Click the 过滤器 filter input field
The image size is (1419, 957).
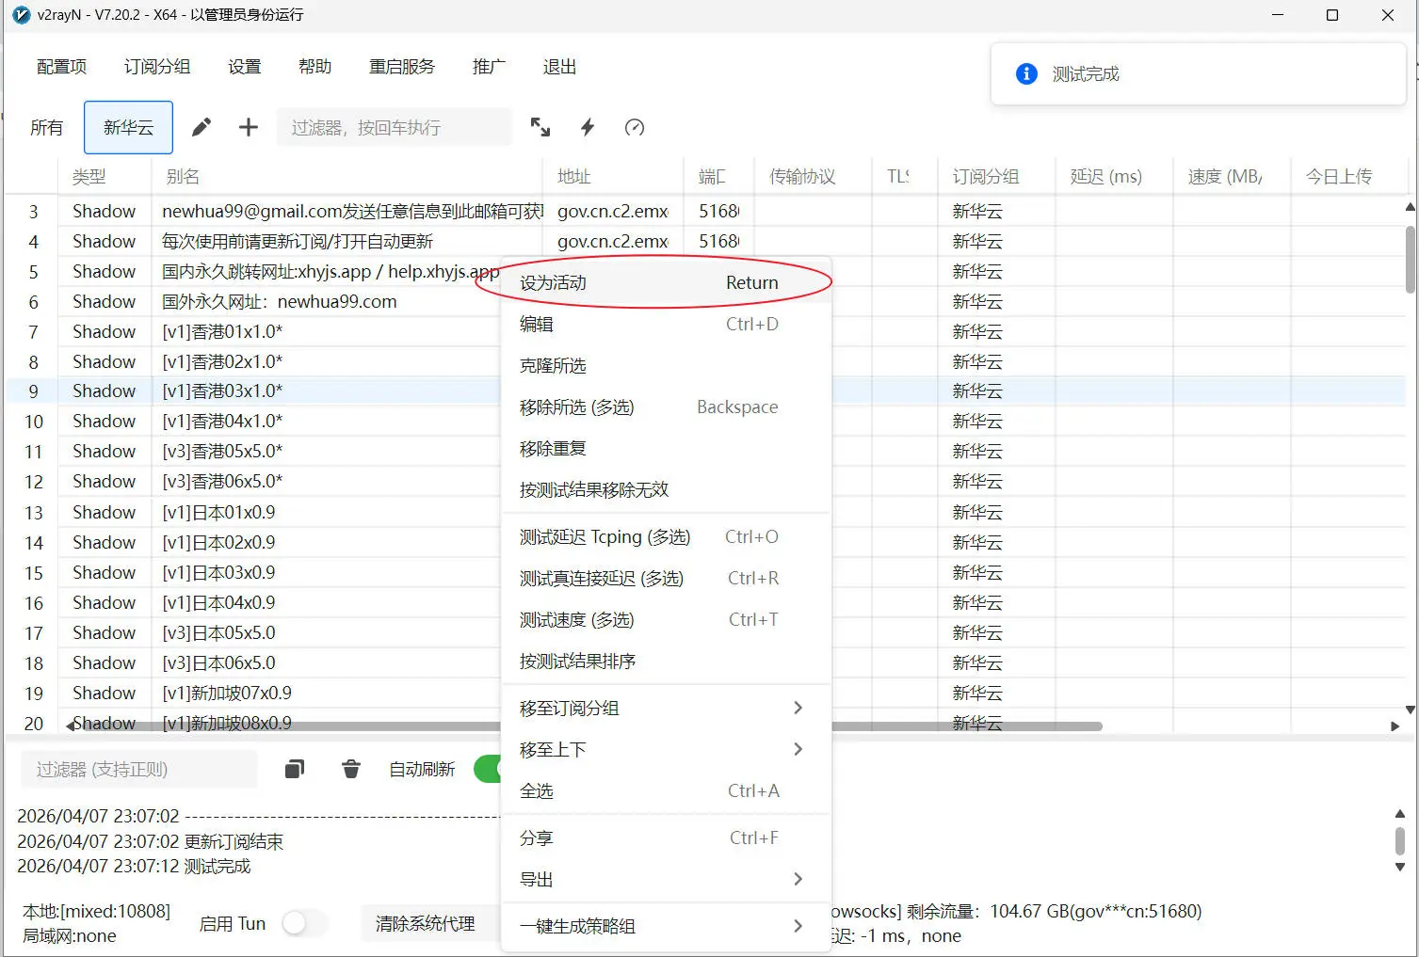(x=394, y=127)
